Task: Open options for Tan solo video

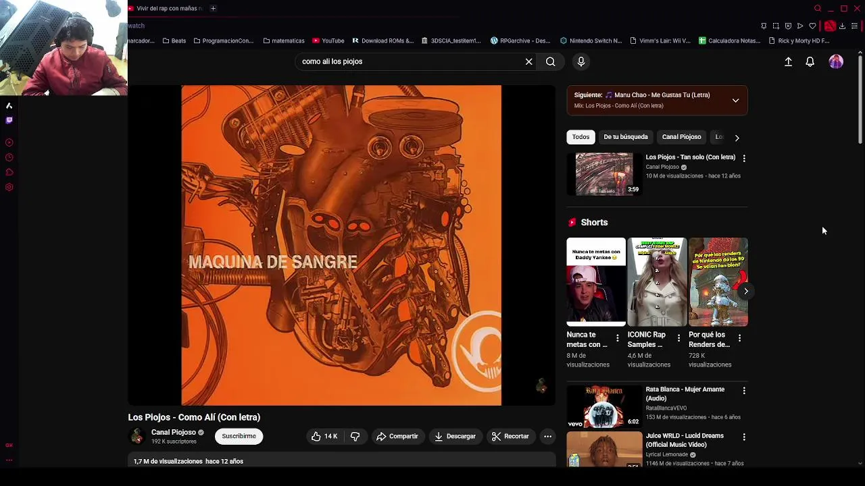Action: (x=744, y=158)
